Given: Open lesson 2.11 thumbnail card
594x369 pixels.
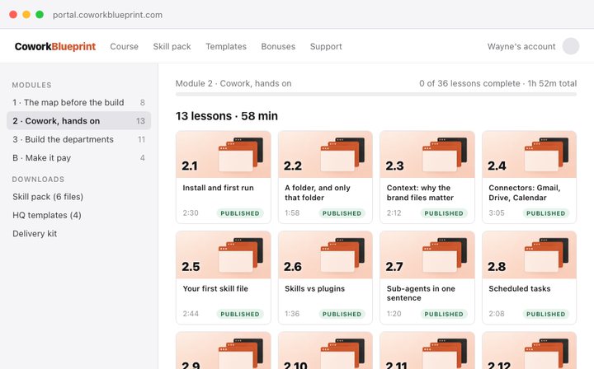Looking at the screenshot, I should [x=427, y=351].
